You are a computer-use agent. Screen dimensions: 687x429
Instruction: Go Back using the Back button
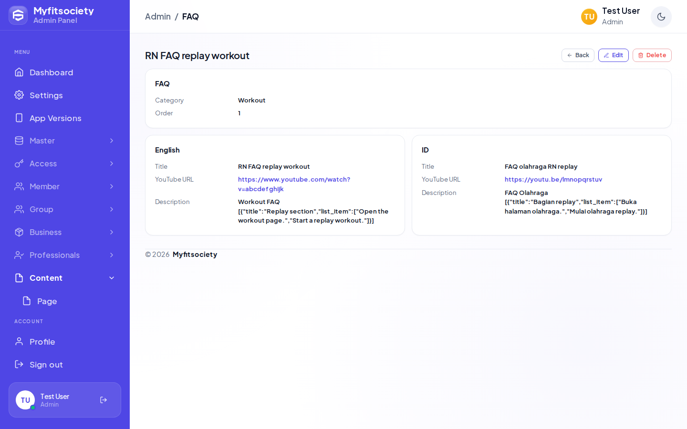coord(578,55)
